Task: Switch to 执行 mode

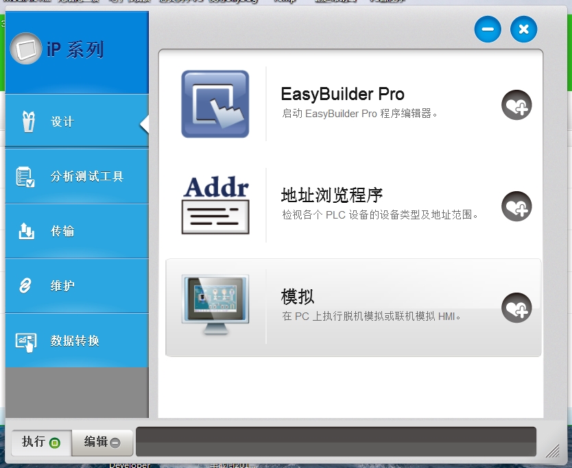Action: tap(40, 442)
